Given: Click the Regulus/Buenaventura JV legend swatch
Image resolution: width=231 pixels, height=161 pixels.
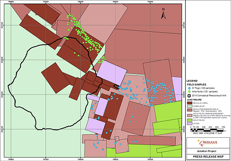Looking at the screenshot, I should [x=190, y=110].
